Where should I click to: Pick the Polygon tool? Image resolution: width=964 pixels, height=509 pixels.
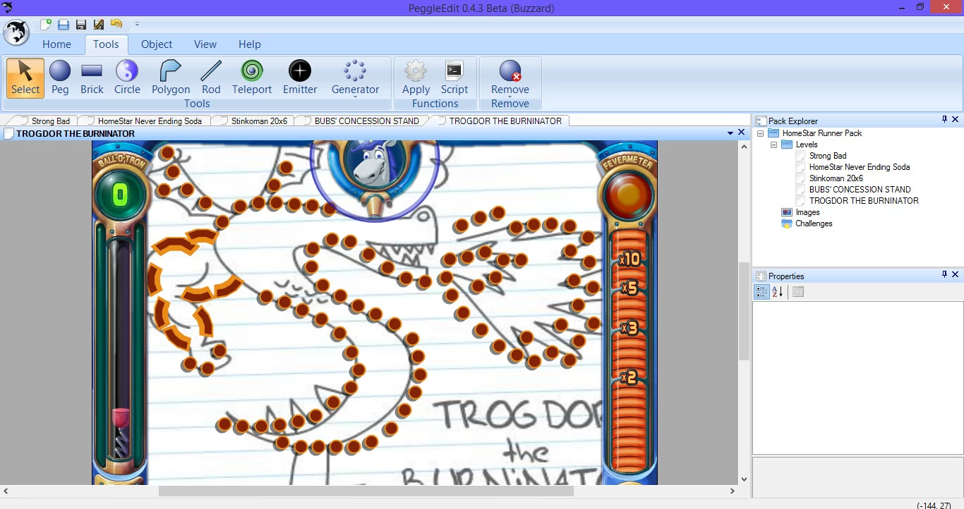[x=171, y=78]
